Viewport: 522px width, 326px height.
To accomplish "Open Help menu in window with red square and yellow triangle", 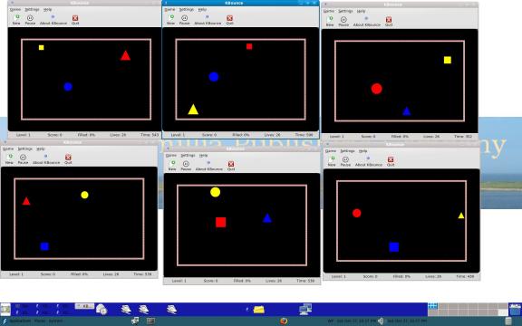I will 202,10.
